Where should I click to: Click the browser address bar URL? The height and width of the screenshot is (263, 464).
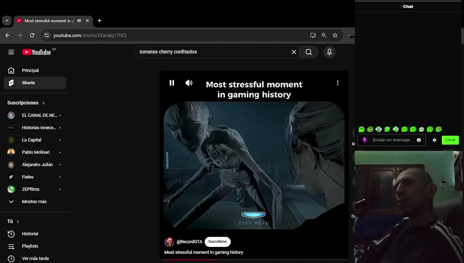point(90,35)
